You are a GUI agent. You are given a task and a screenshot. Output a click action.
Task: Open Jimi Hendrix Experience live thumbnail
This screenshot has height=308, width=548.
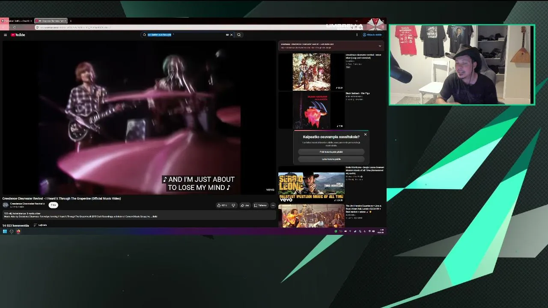311,216
